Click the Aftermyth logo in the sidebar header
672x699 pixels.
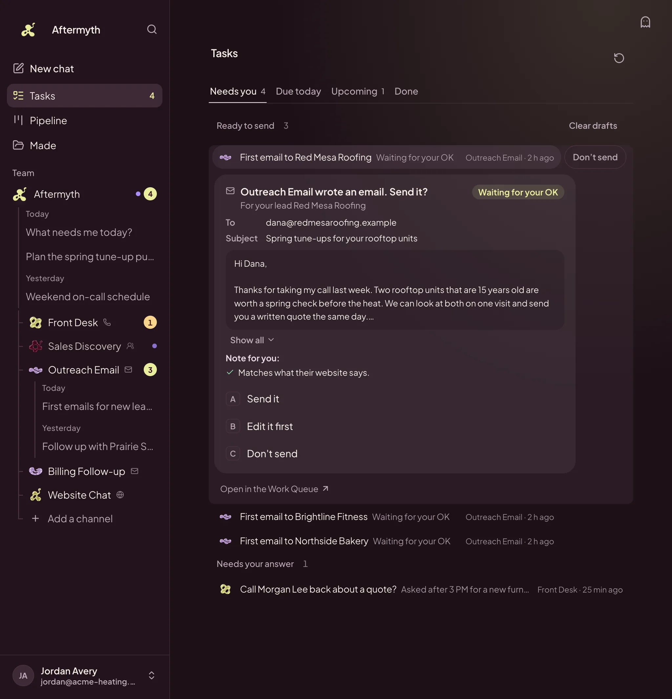28,30
